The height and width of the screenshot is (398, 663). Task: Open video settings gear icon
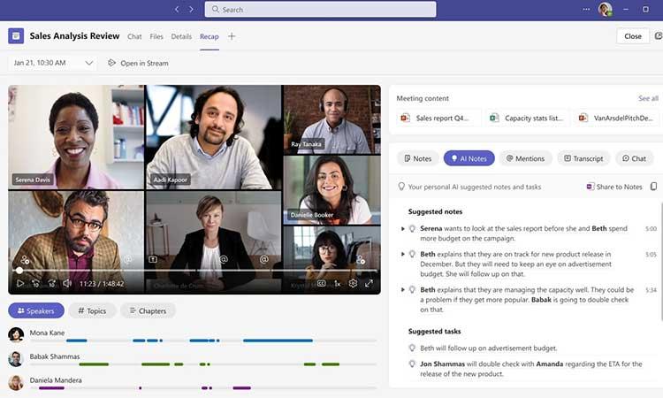coord(353,284)
